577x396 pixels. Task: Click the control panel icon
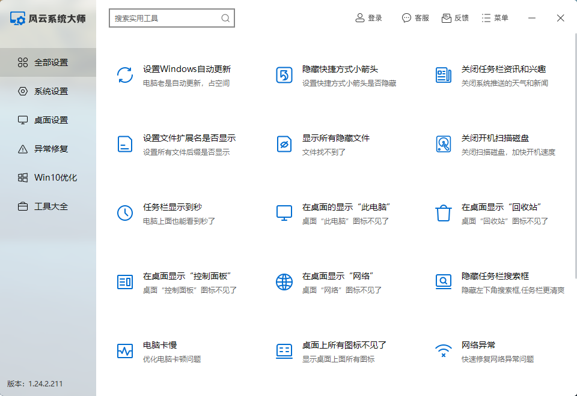pyautogui.click(x=125, y=282)
